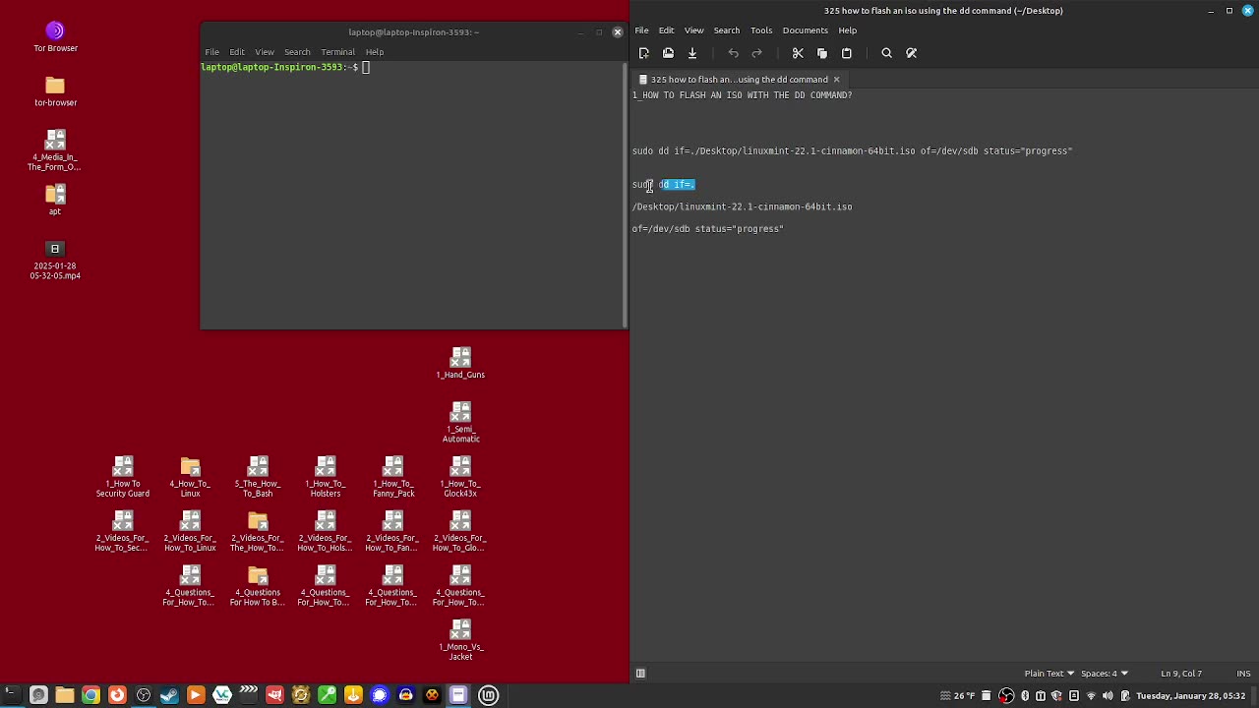Select the 1_Semi_Automatic desktop file
1259x708 pixels.
tap(460, 422)
